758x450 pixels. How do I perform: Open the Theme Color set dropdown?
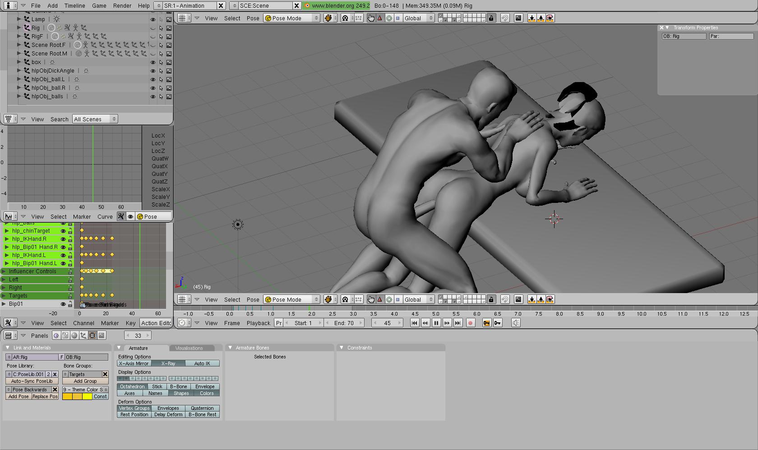click(x=85, y=390)
